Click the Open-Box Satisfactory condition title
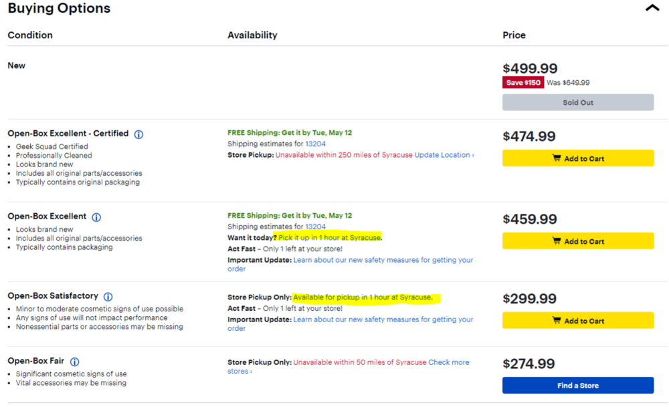This screenshot has width=669, height=407. coord(53,296)
